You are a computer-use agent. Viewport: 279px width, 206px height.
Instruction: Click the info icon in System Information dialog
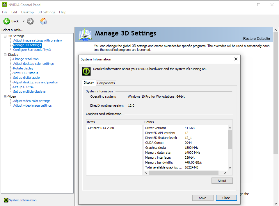[86, 71]
